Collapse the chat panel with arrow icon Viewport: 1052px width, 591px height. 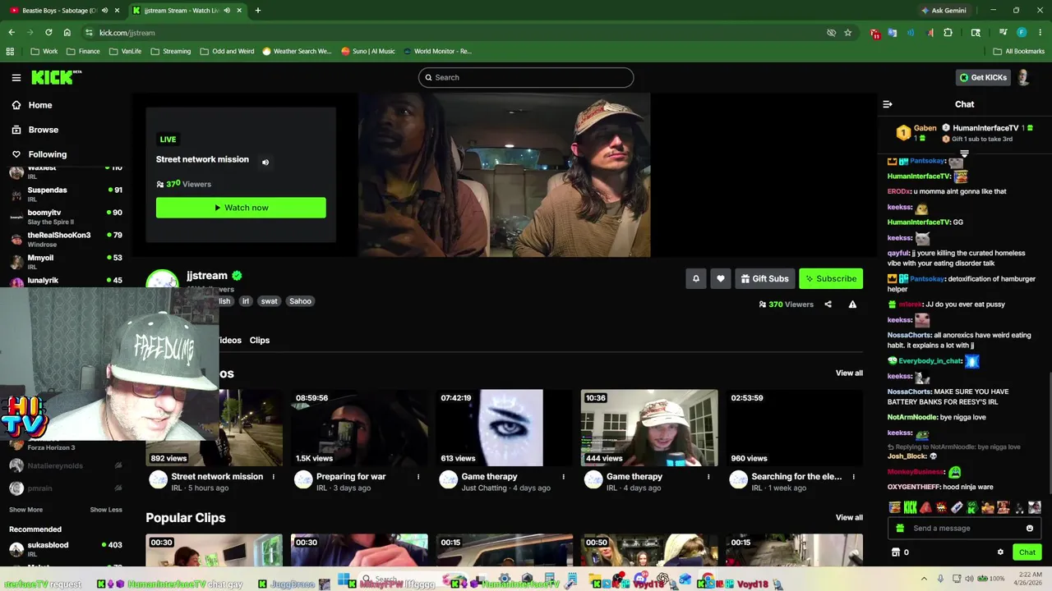[887, 104]
